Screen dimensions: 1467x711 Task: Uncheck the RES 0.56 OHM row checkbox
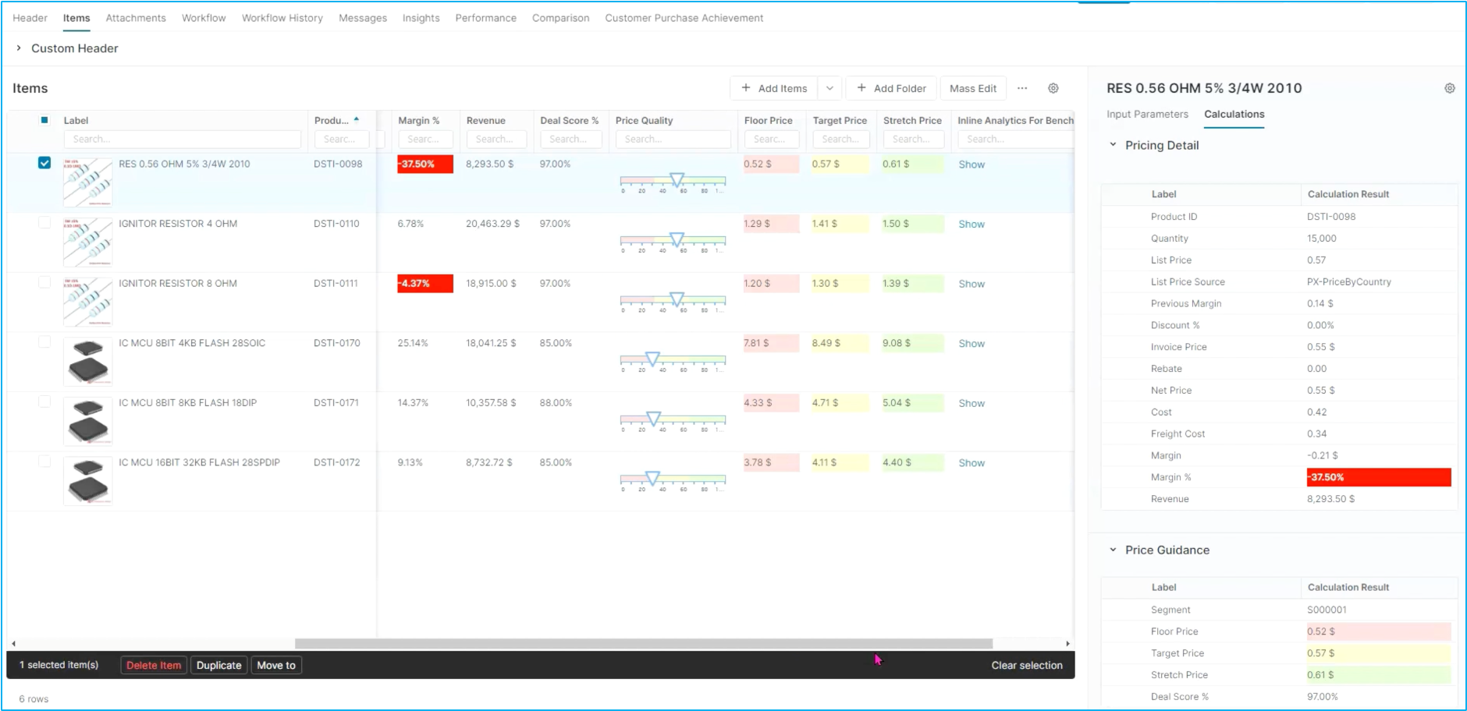[44, 163]
